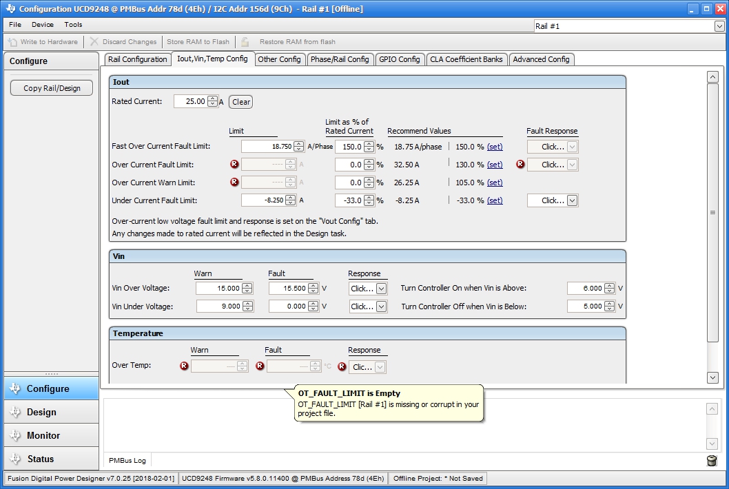The image size is (729, 489).
Task: Click set link for Over Current Fault 130.0 %
Action: coord(495,165)
